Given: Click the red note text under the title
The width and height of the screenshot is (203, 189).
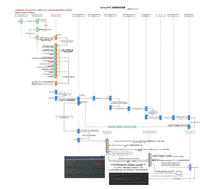Looking at the screenshot, I should click(44, 10).
